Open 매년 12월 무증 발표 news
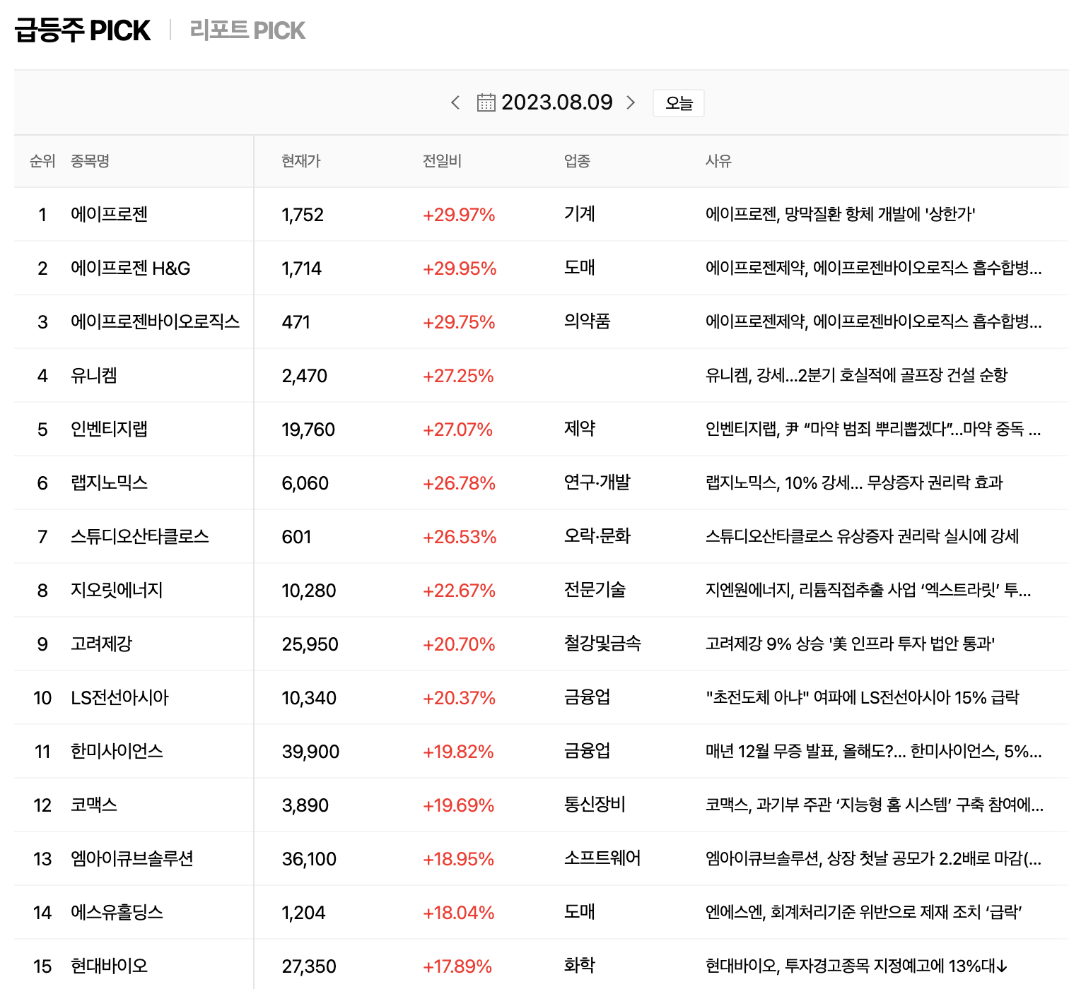 874,751
